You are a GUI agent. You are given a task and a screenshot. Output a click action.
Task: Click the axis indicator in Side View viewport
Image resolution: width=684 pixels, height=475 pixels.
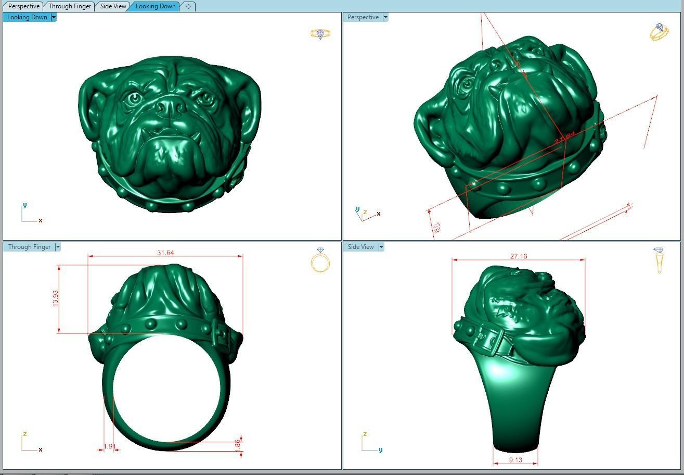point(371,443)
